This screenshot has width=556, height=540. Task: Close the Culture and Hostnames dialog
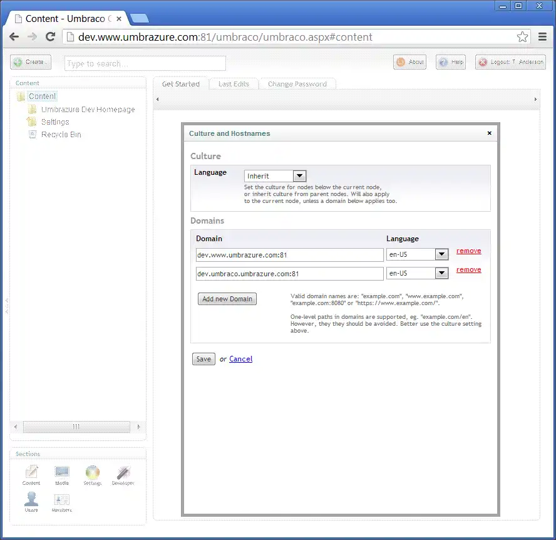[490, 133]
